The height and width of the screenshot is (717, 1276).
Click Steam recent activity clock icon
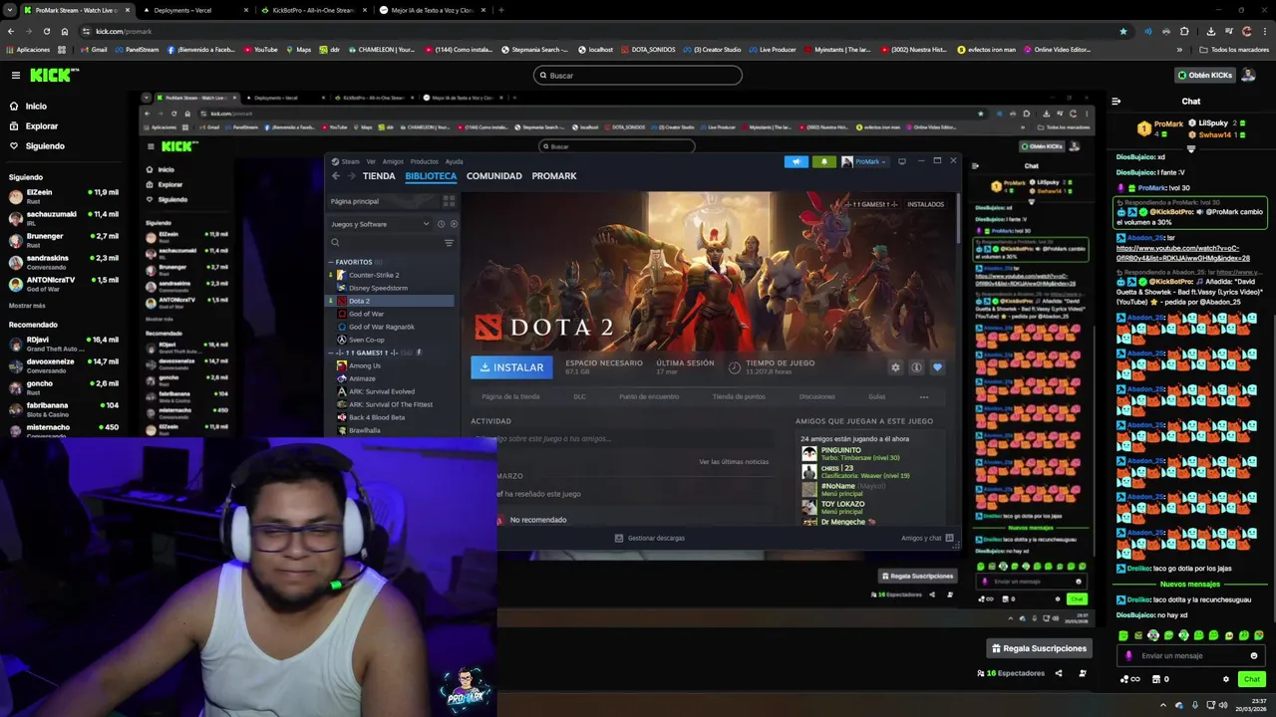click(x=441, y=224)
